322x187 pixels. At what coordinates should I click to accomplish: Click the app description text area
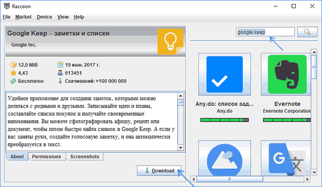pos(92,122)
